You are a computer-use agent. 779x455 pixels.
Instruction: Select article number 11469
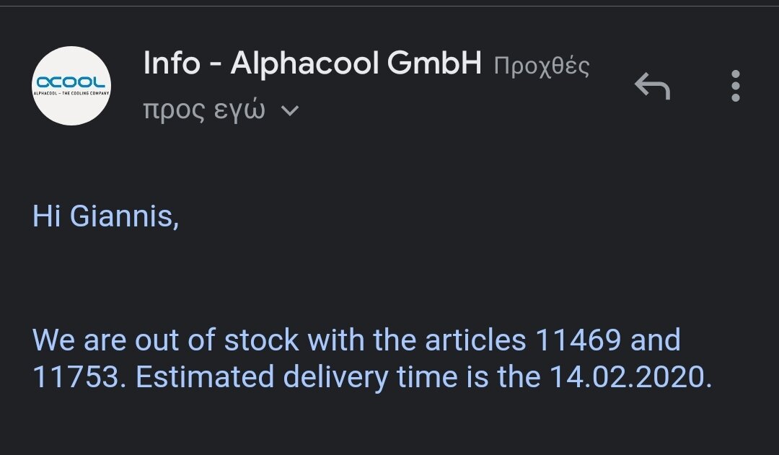tap(578, 340)
